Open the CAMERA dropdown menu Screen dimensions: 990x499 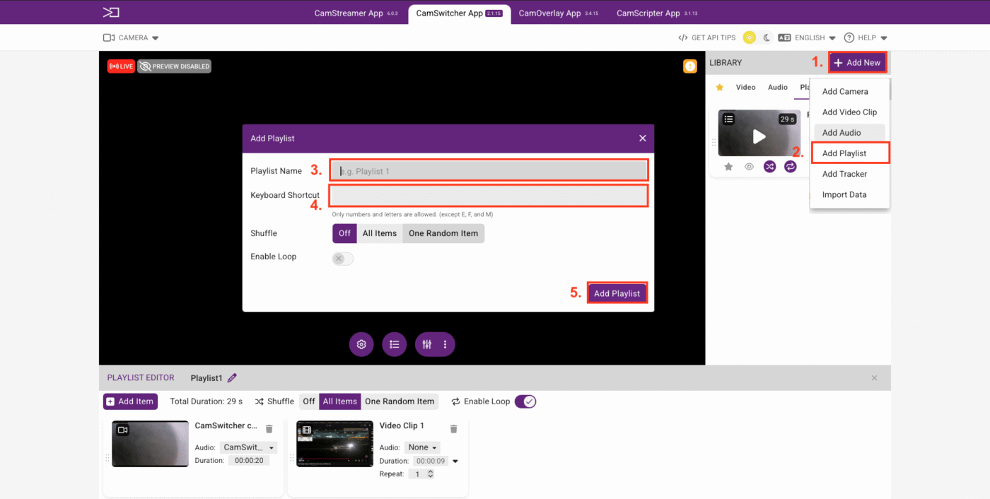pos(132,38)
